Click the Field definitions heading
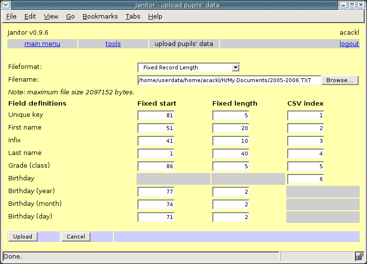The height and width of the screenshot is (264, 367). [x=37, y=103]
